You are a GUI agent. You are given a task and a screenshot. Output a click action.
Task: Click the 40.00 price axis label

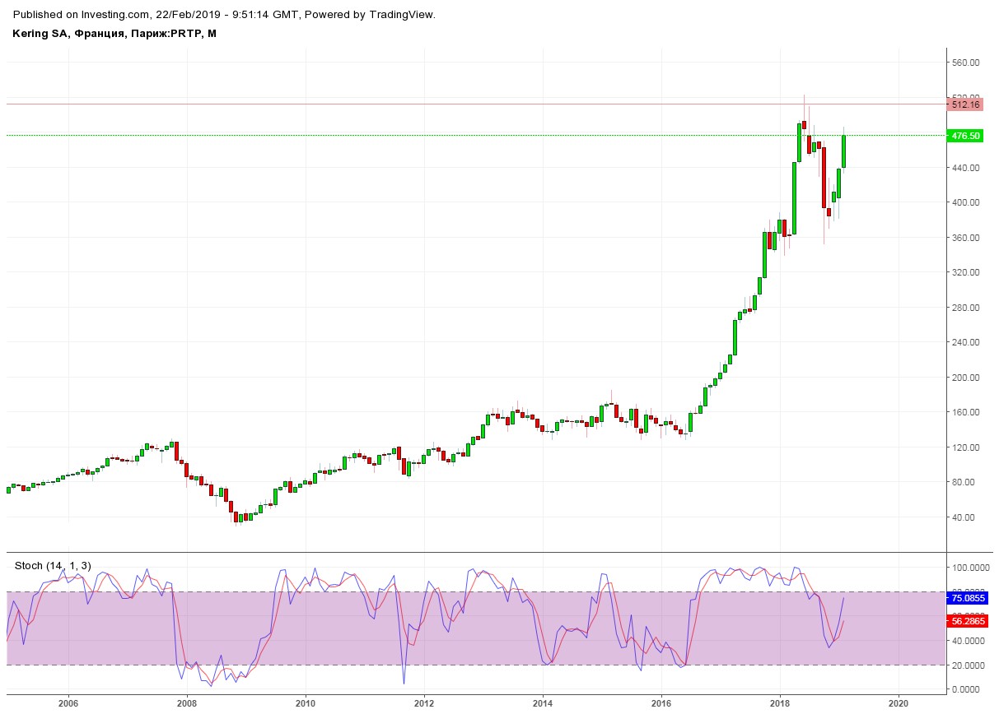point(963,517)
